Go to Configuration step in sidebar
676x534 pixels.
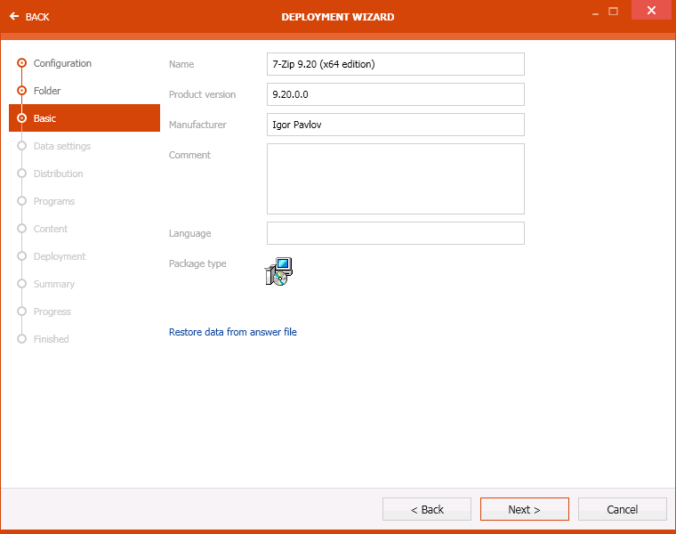click(62, 63)
